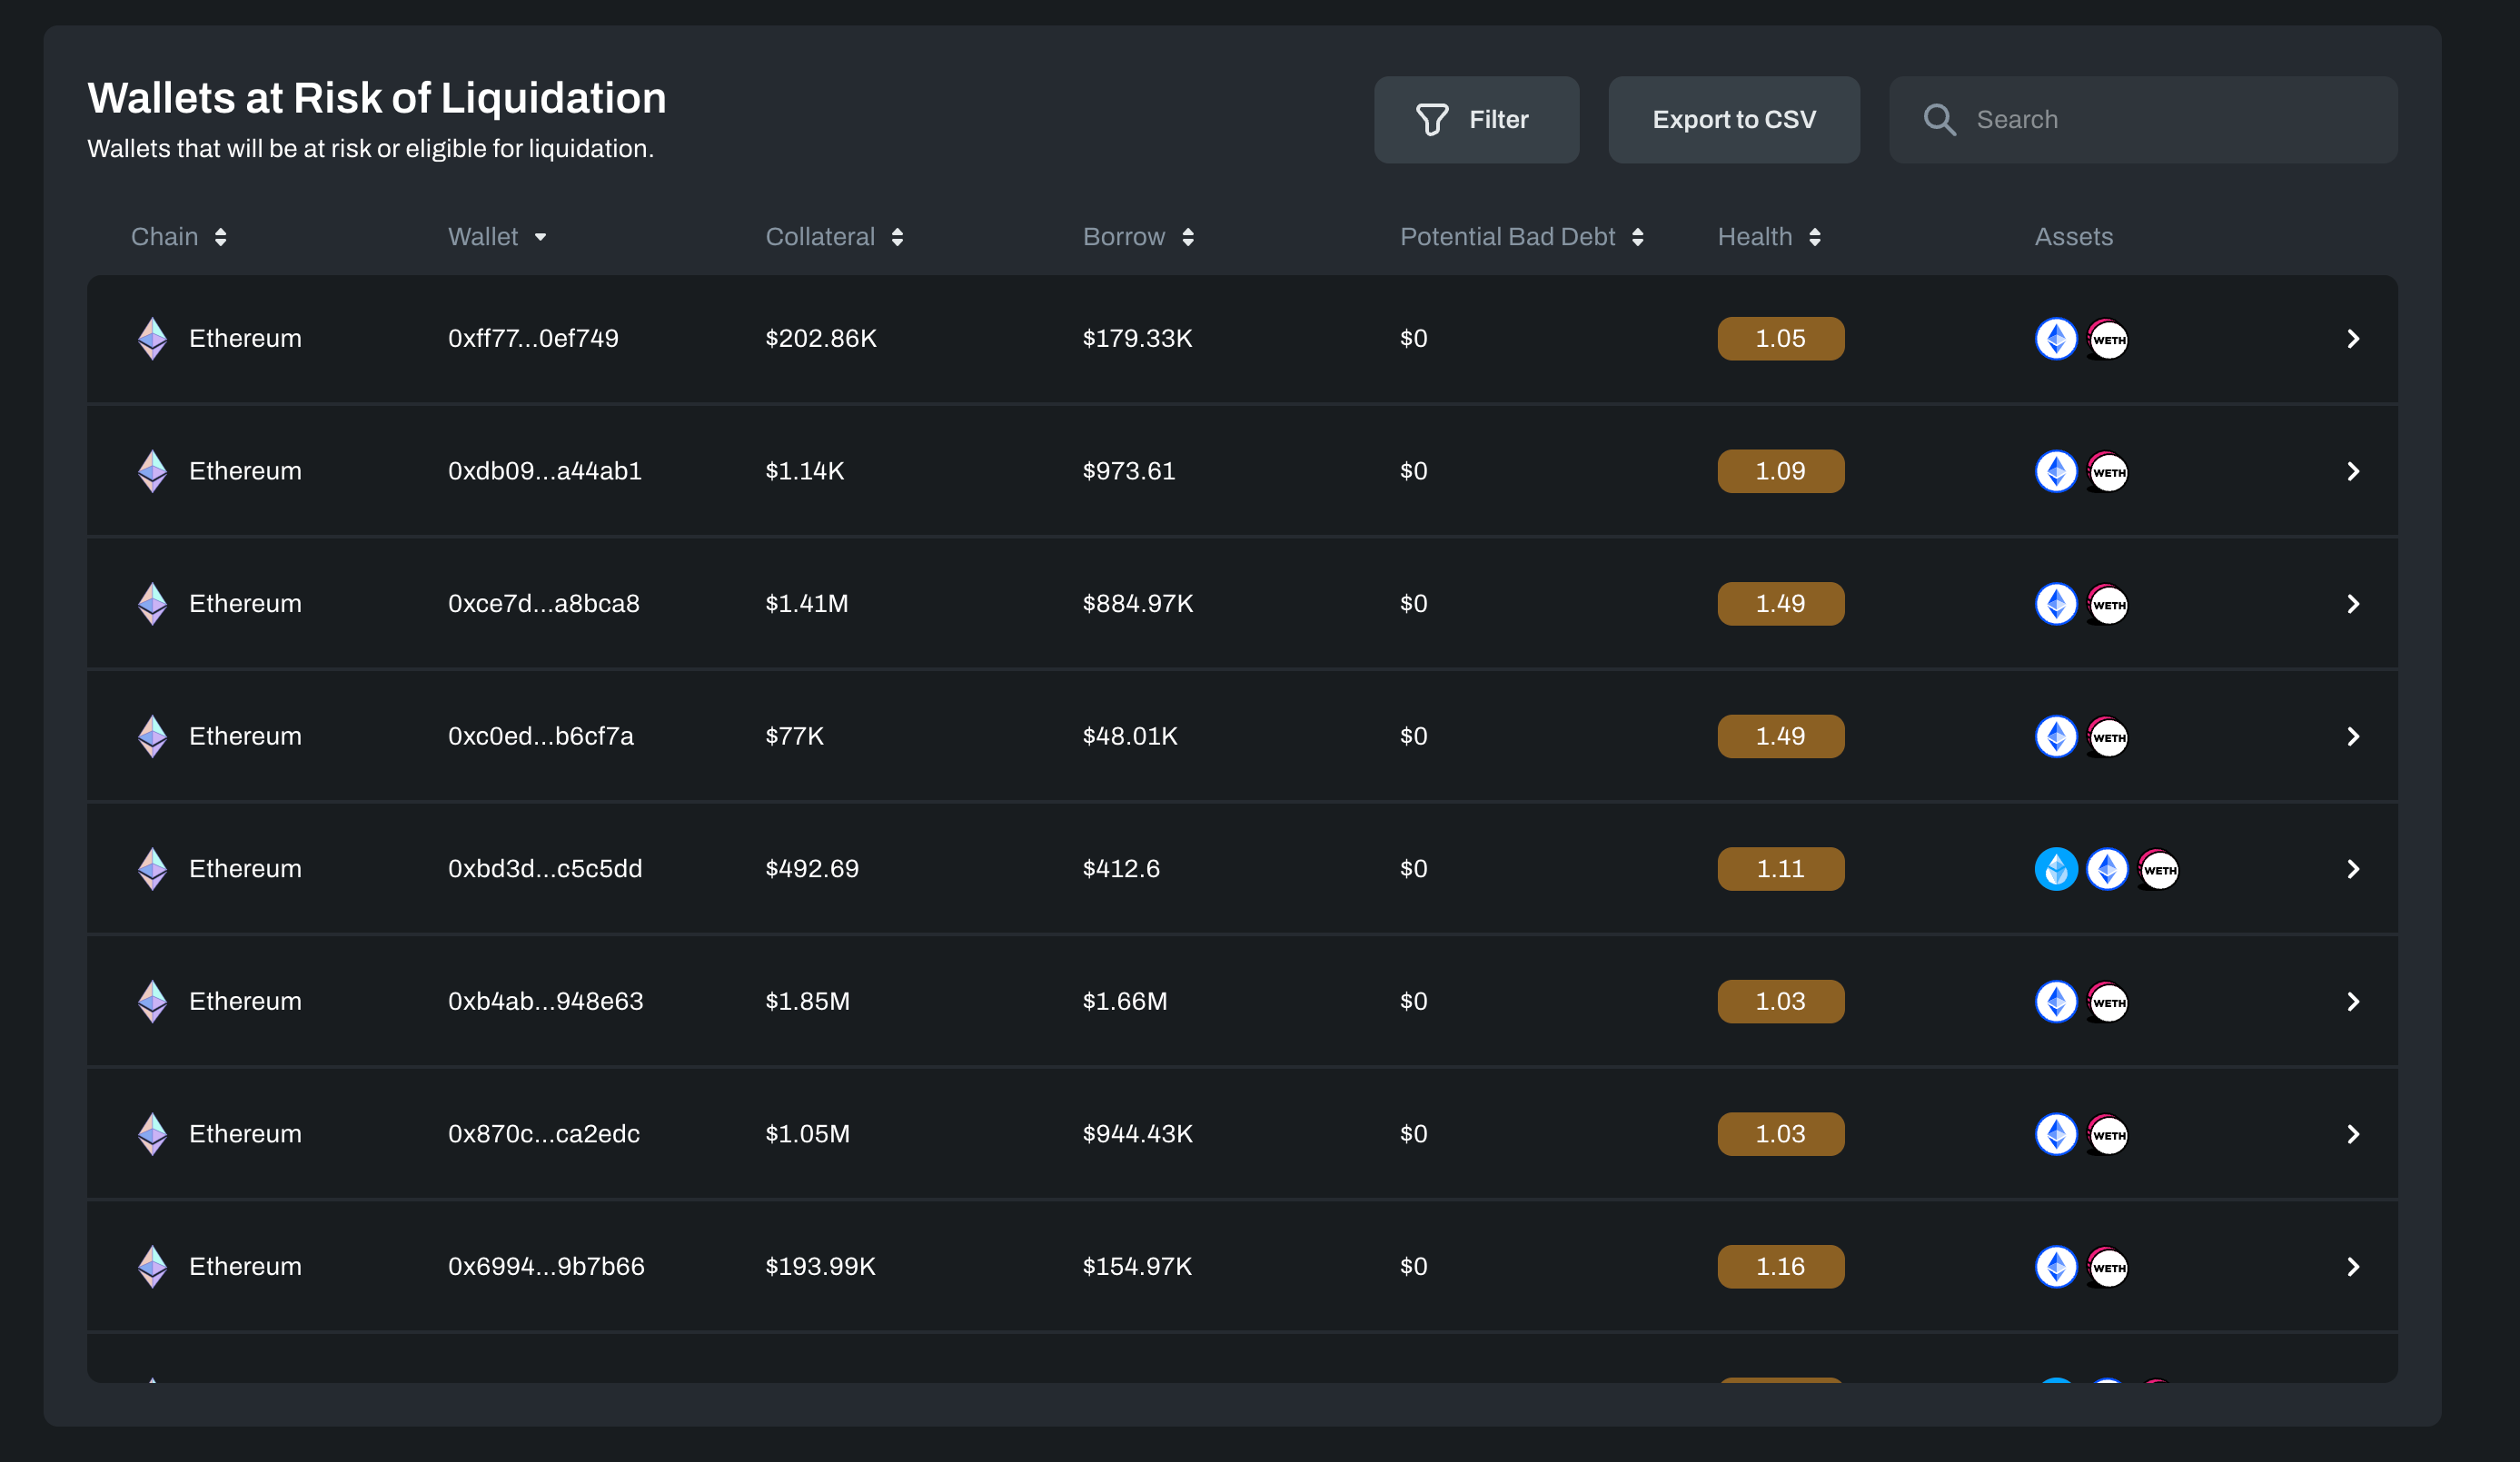Click Ethereum chain logo in 0x870c...ca2edc row
This screenshot has width=2520, height=1462.
click(x=152, y=1134)
